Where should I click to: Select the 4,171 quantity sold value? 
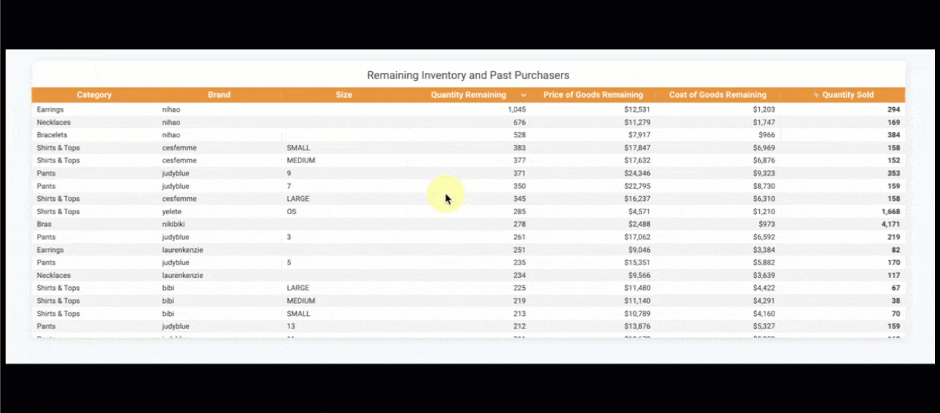tap(890, 225)
